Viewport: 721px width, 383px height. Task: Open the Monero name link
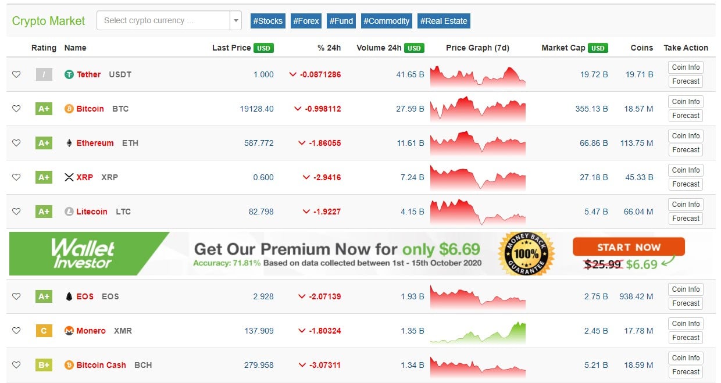(91, 331)
